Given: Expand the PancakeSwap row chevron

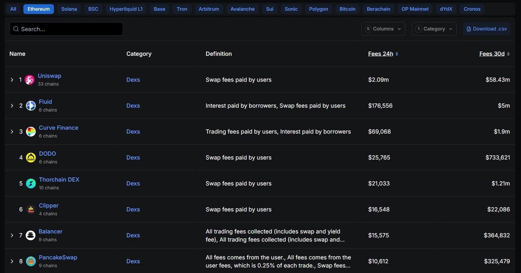Looking at the screenshot, I should pyautogui.click(x=12, y=261).
